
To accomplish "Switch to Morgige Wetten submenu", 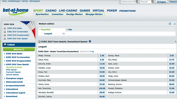I will [94, 14].
